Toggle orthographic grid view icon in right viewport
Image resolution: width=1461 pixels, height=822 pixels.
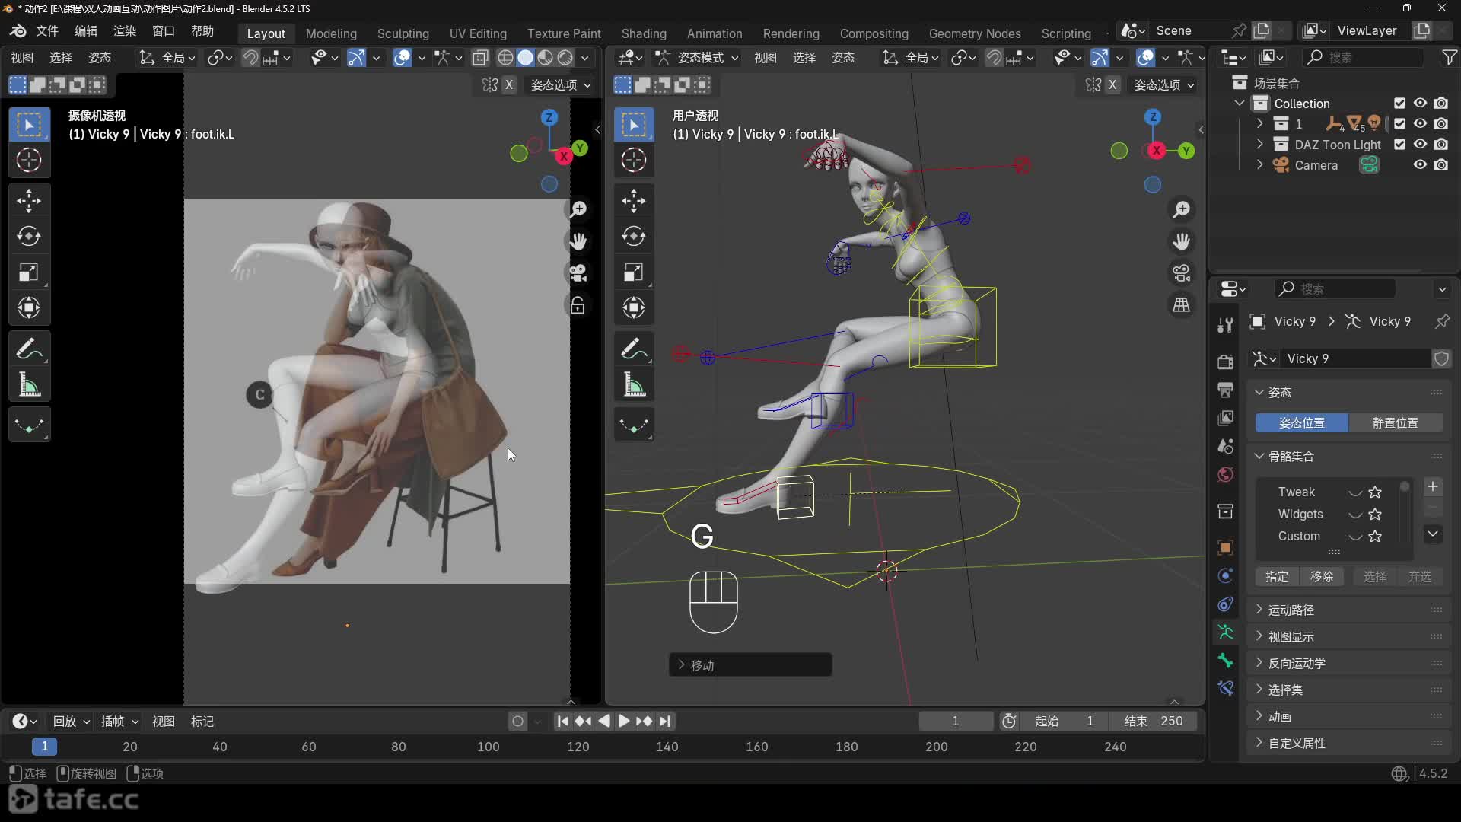tap(1181, 305)
